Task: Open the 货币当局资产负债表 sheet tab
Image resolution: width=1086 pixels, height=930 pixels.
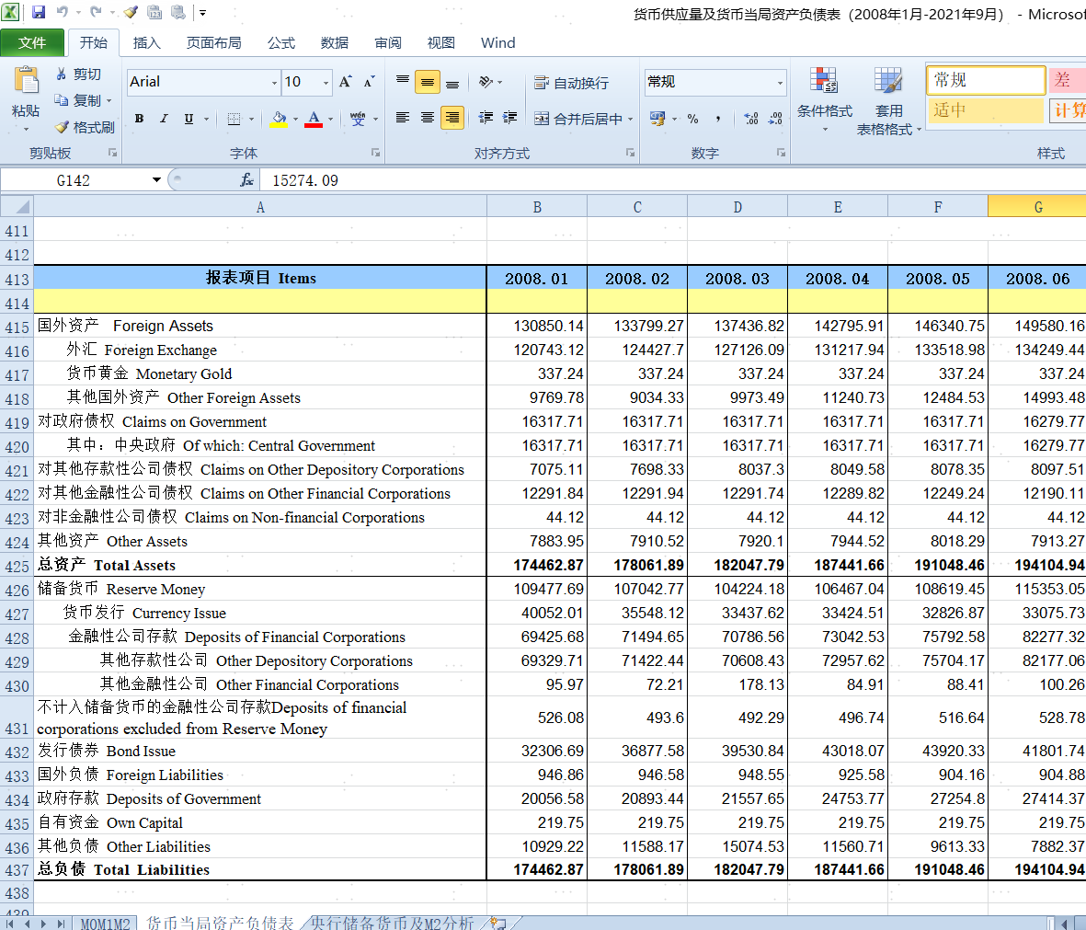Action: tap(220, 923)
